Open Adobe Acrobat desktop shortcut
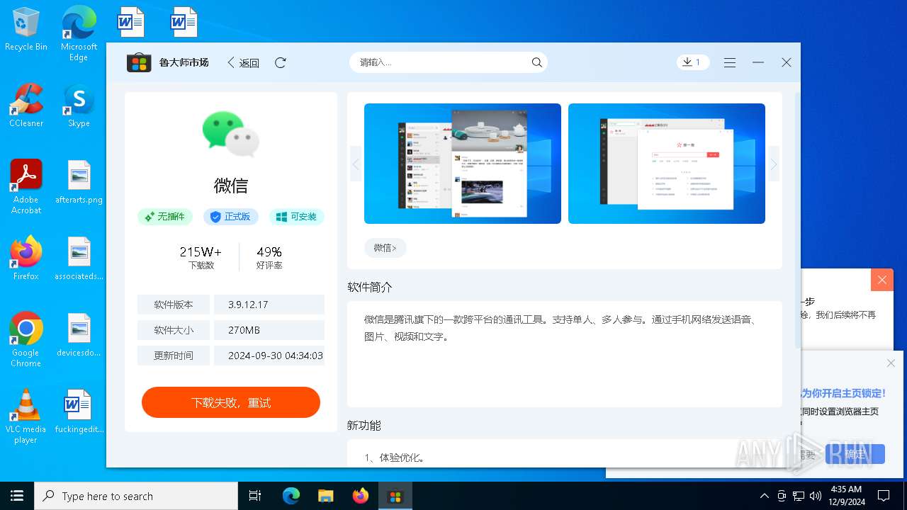The image size is (907, 510). [x=26, y=186]
